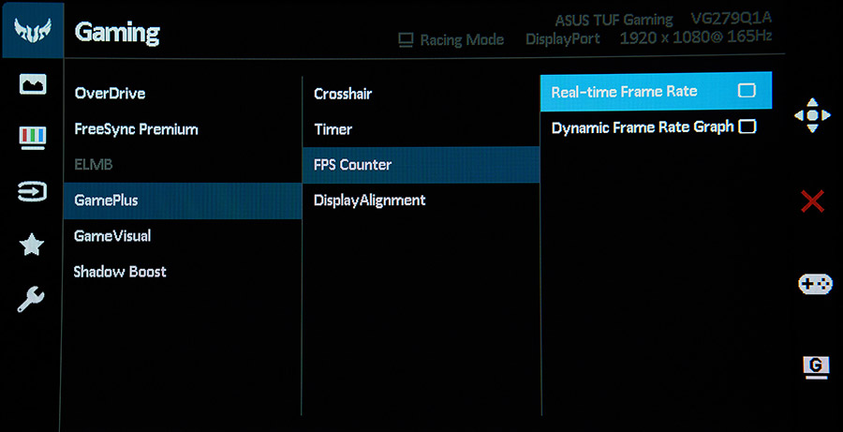Click the navigation joystick arrows icon
Screen dimensions: 843x432
[812, 115]
